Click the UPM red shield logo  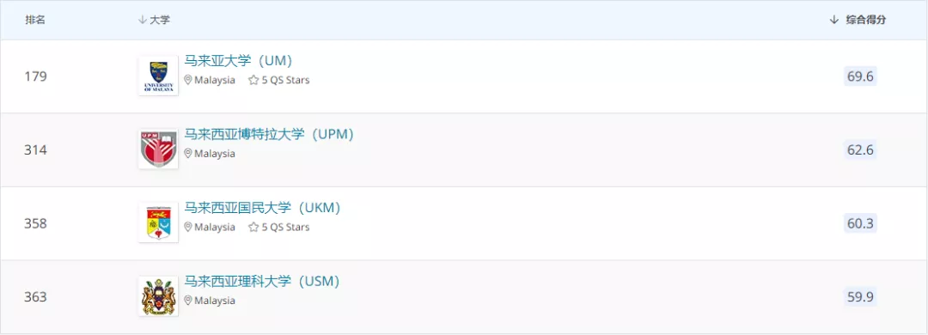pyautogui.click(x=158, y=149)
